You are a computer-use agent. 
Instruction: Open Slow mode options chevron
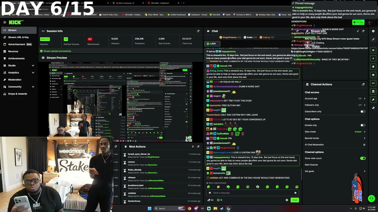point(364,132)
